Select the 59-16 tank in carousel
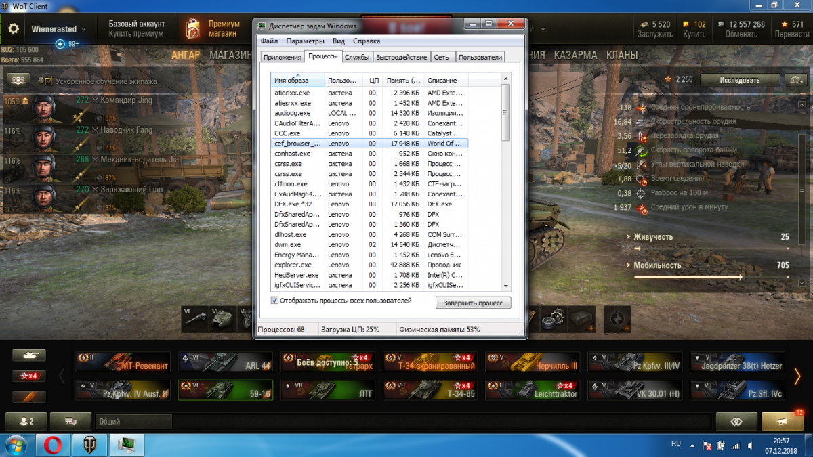Viewport: 813px width, 457px height. point(225,390)
